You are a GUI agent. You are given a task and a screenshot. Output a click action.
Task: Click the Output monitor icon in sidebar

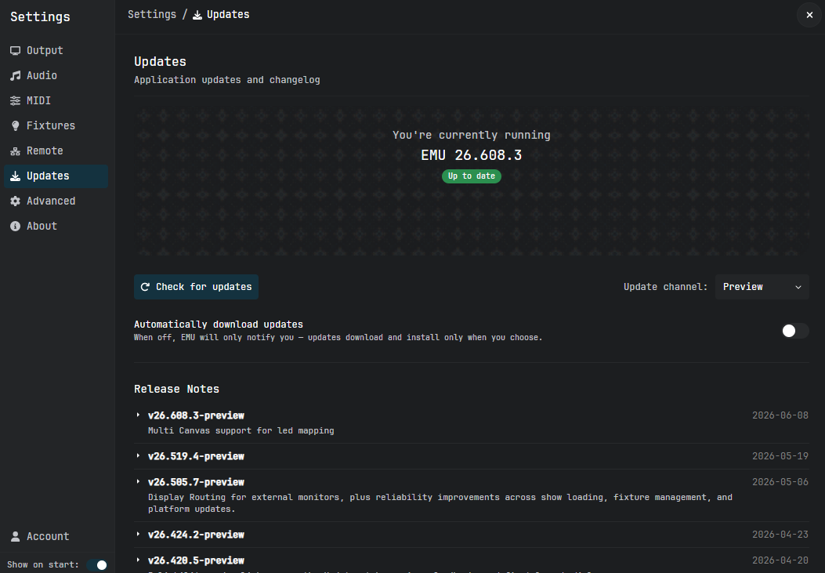[x=15, y=50]
